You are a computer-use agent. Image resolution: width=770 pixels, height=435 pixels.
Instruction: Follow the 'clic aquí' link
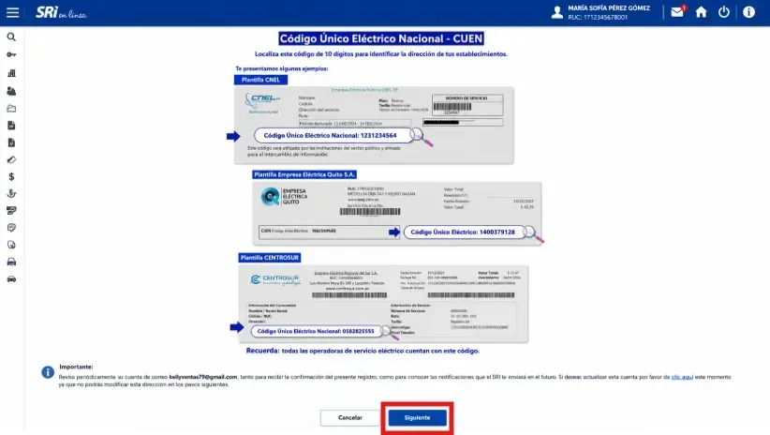tap(682, 377)
